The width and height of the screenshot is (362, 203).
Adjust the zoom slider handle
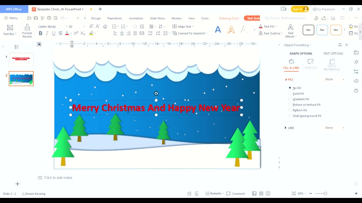click(x=325, y=193)
